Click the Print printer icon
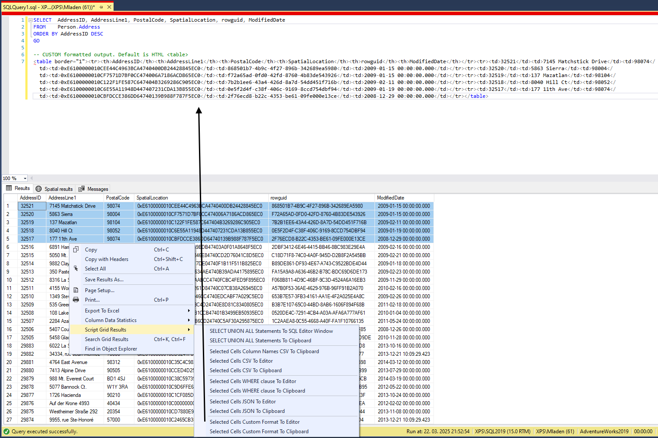This screenshot has height=438, width=658. [76, 300]
